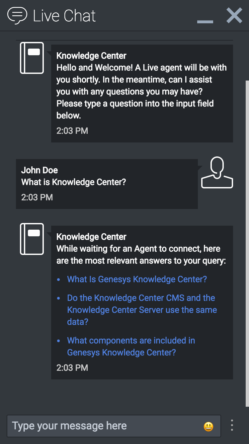The width and height of the screenshot is (249, 444).
Task: Click the "John Doe" sender name
Action: tap(40, 170)
